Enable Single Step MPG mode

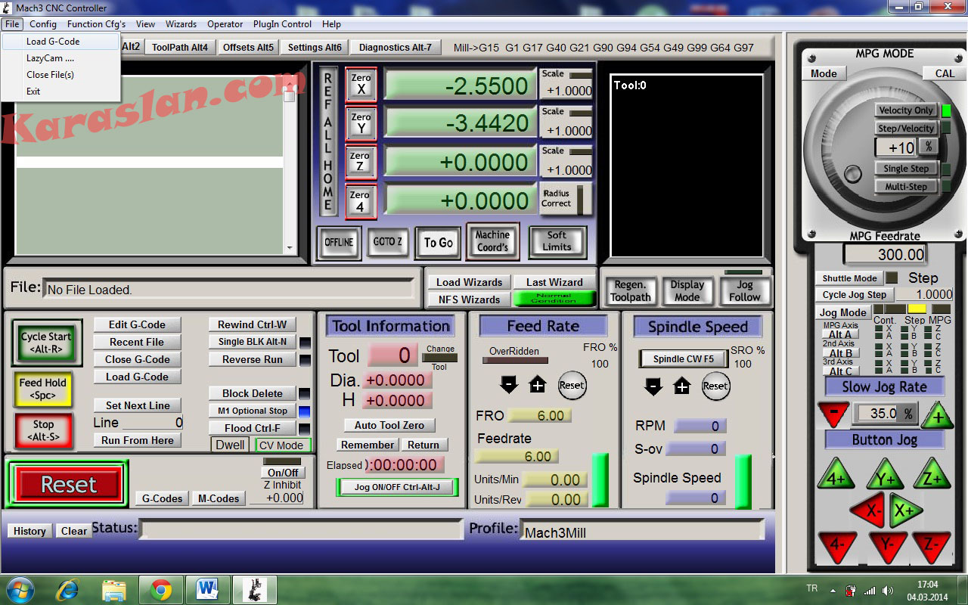point(906,169)
